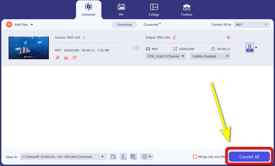Toggle the GPU hardware acceleration chip icon
The height and width of the screenshot is (166, 275).
pos(134,157)
